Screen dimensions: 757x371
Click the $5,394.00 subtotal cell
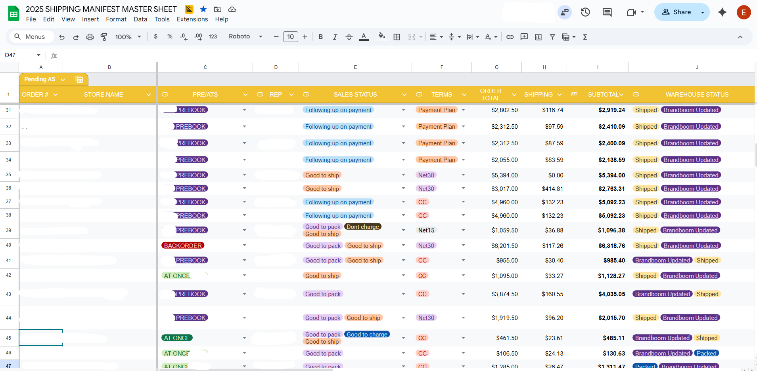[598, 175]
